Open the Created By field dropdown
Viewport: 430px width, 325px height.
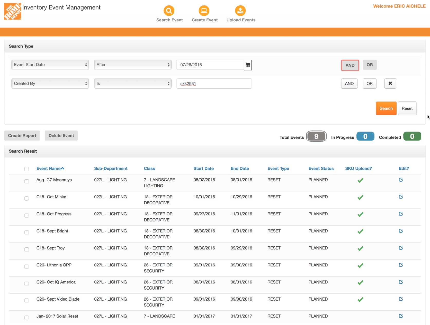coord(50,83)
